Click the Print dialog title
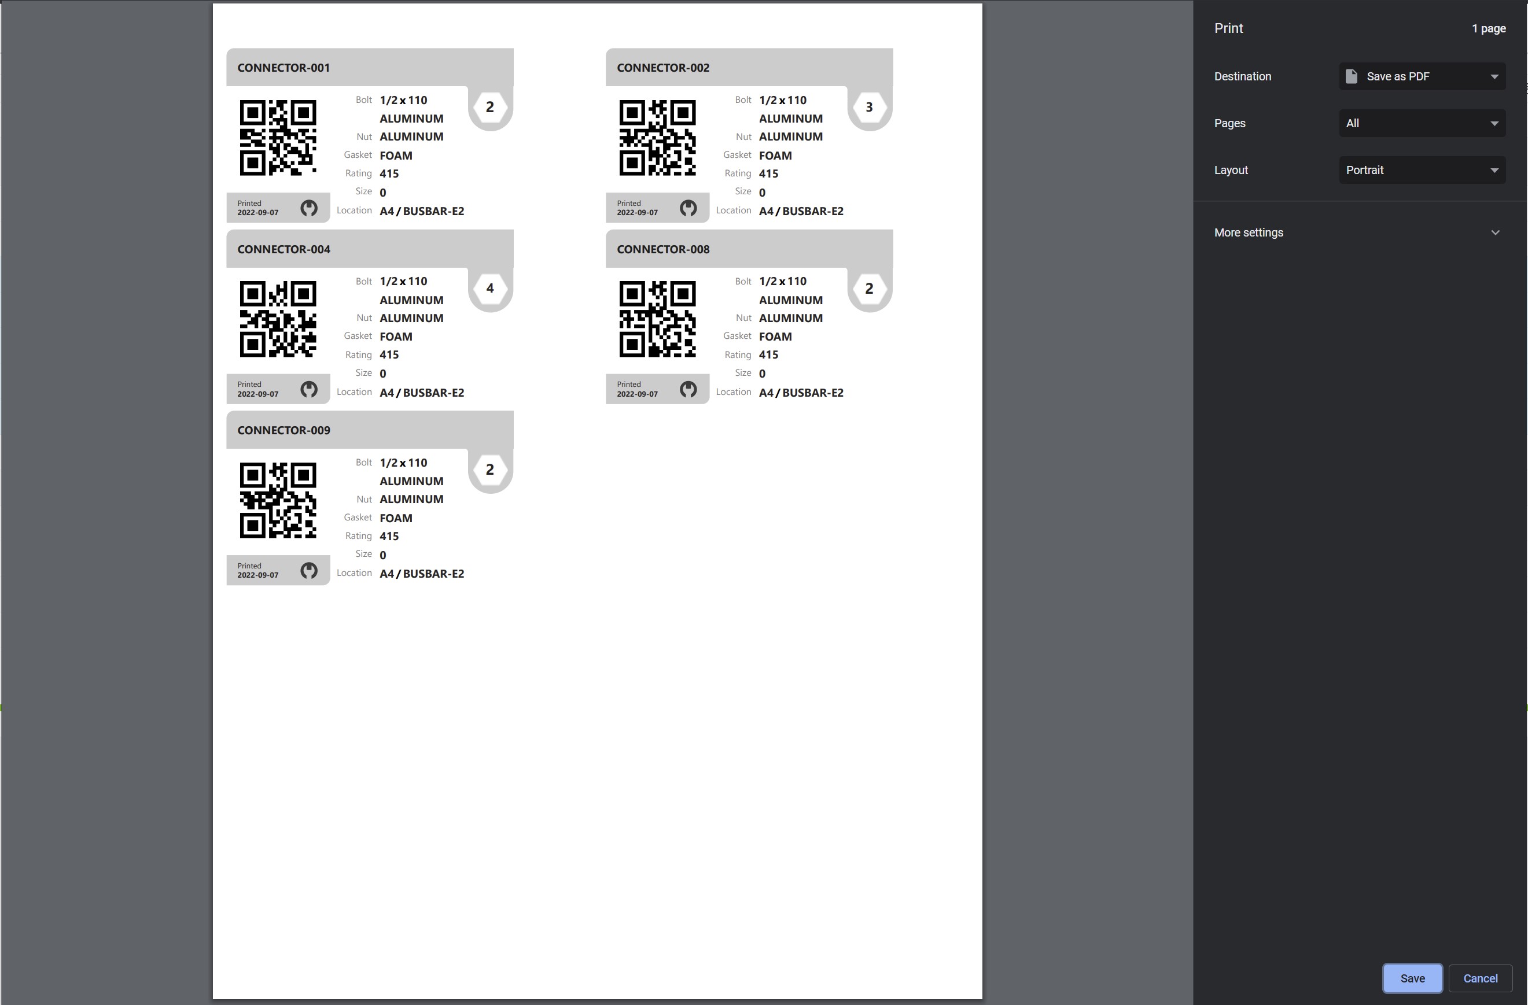Image resolution: width=1528 pixels, height=1005 pixels. coord(1229,28)
